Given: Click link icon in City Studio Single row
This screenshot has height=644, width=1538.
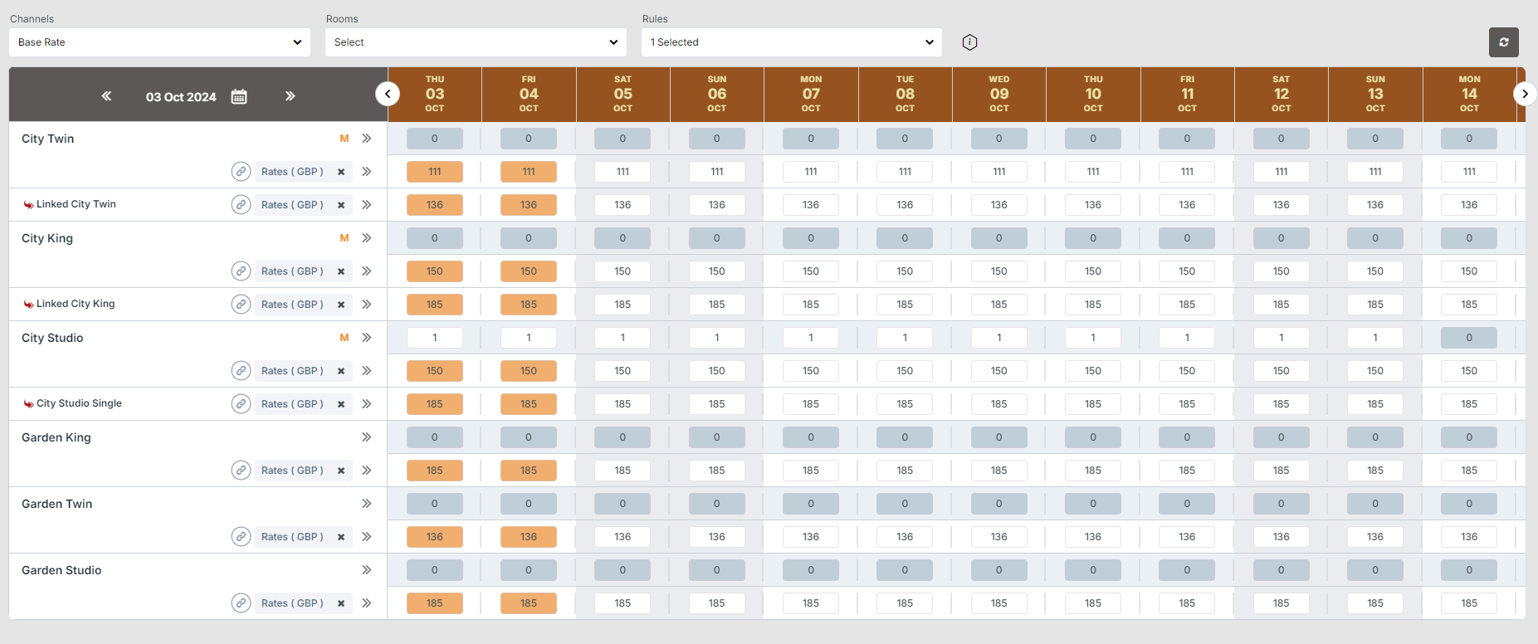Looking at the screenshot, I should (241, 404).
